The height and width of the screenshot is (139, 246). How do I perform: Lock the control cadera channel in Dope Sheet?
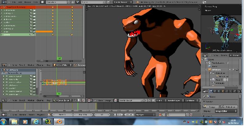coord(34,16)
